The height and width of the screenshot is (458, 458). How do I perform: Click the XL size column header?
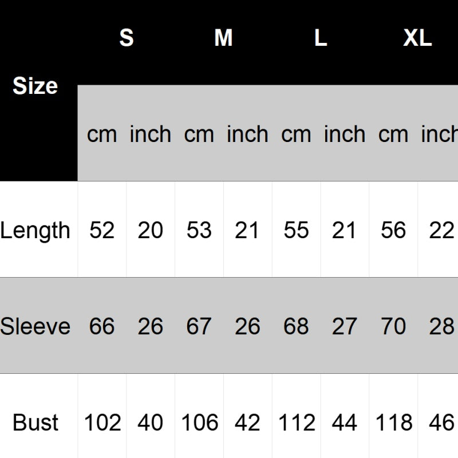pyautogui.click(x=417, y=38)
